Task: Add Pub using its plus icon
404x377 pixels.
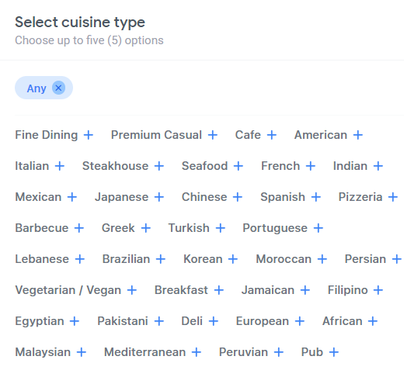Action: [x=334, y=352]
